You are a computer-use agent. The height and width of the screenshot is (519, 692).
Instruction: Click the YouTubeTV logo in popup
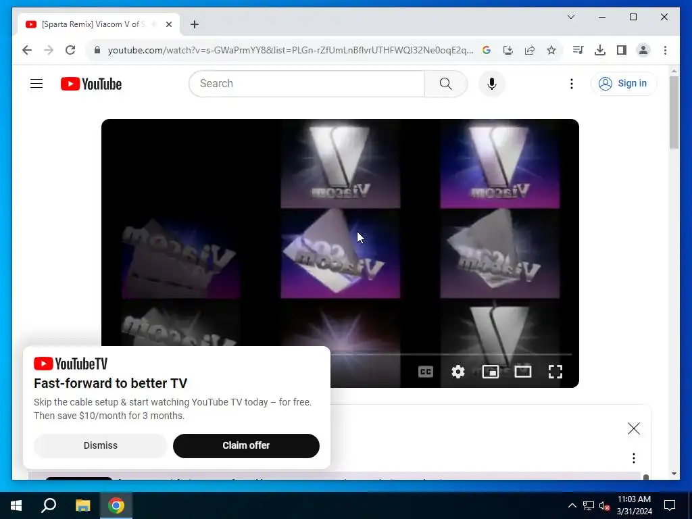coord(70,364)
